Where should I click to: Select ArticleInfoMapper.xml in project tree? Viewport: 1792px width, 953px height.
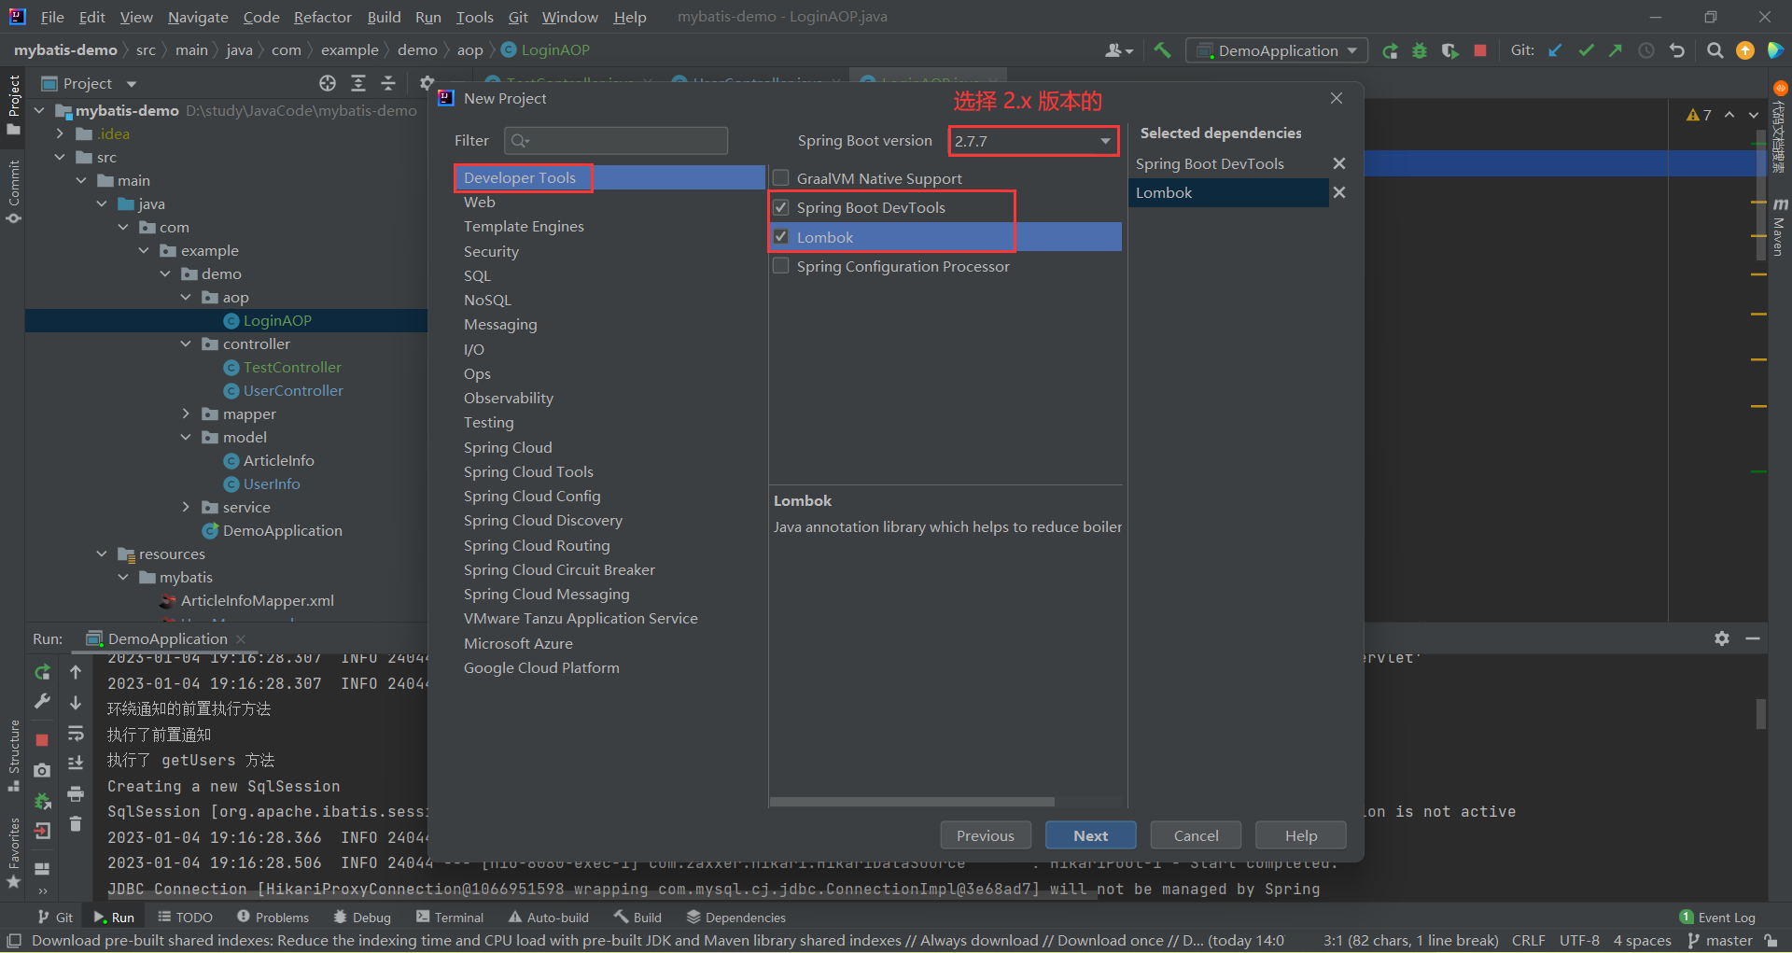coord(258,600)
